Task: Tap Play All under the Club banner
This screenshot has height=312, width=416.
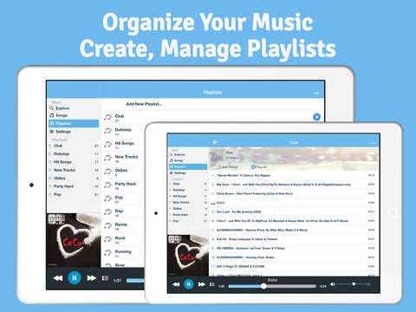Action: coord(259,166)
